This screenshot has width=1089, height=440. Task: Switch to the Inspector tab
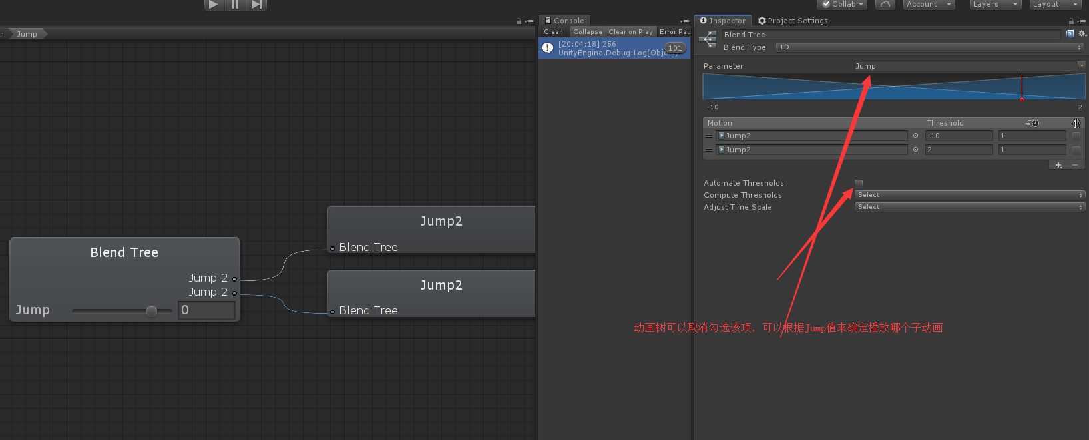click(723, 21)
